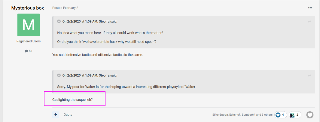The height and width of the screenshot is (122, 320).
Task: Click go-to-post arrow in the first quote
Action: pyautogui.click(x=309, y=22)
